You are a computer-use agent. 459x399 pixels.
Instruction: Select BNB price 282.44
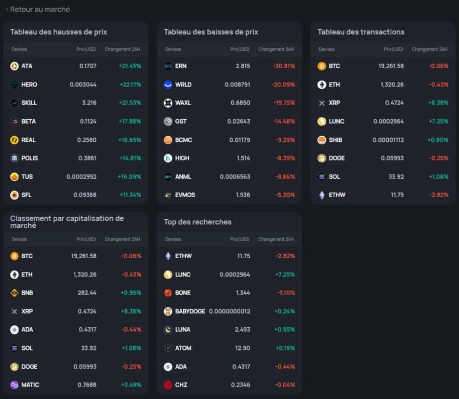click(87, 293)
